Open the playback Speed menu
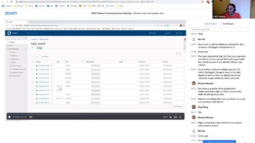Viewport: 255px width, 143px height. (x=165, y=117)
